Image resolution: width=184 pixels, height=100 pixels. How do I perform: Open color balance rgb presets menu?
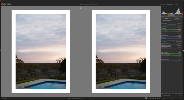click(182, 95)
